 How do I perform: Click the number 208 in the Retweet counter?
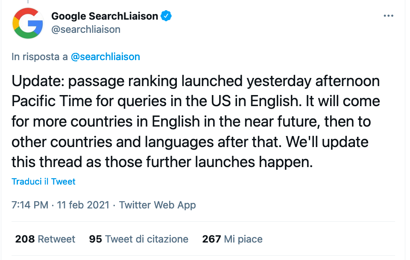(x=25, y=239)
